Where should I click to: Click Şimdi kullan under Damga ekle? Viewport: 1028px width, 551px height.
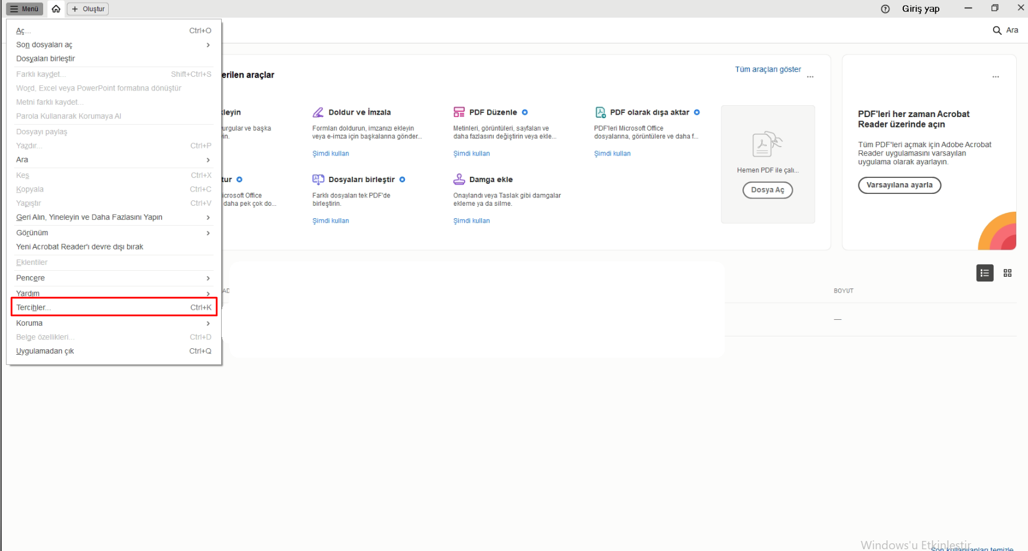(471, 221)
